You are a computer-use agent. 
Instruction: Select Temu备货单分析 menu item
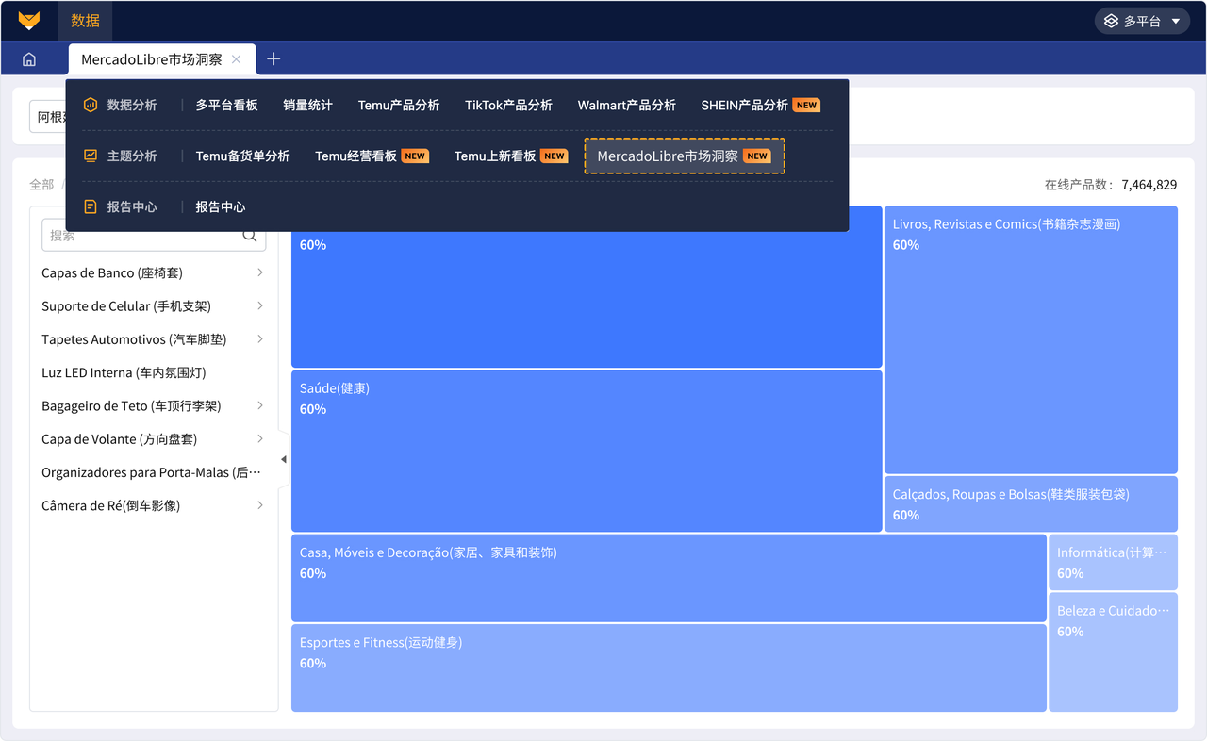(242, 156)
